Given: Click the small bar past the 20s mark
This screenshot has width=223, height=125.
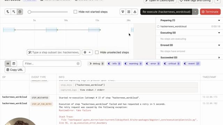Looking at the screenshot, I should point(132,30).
